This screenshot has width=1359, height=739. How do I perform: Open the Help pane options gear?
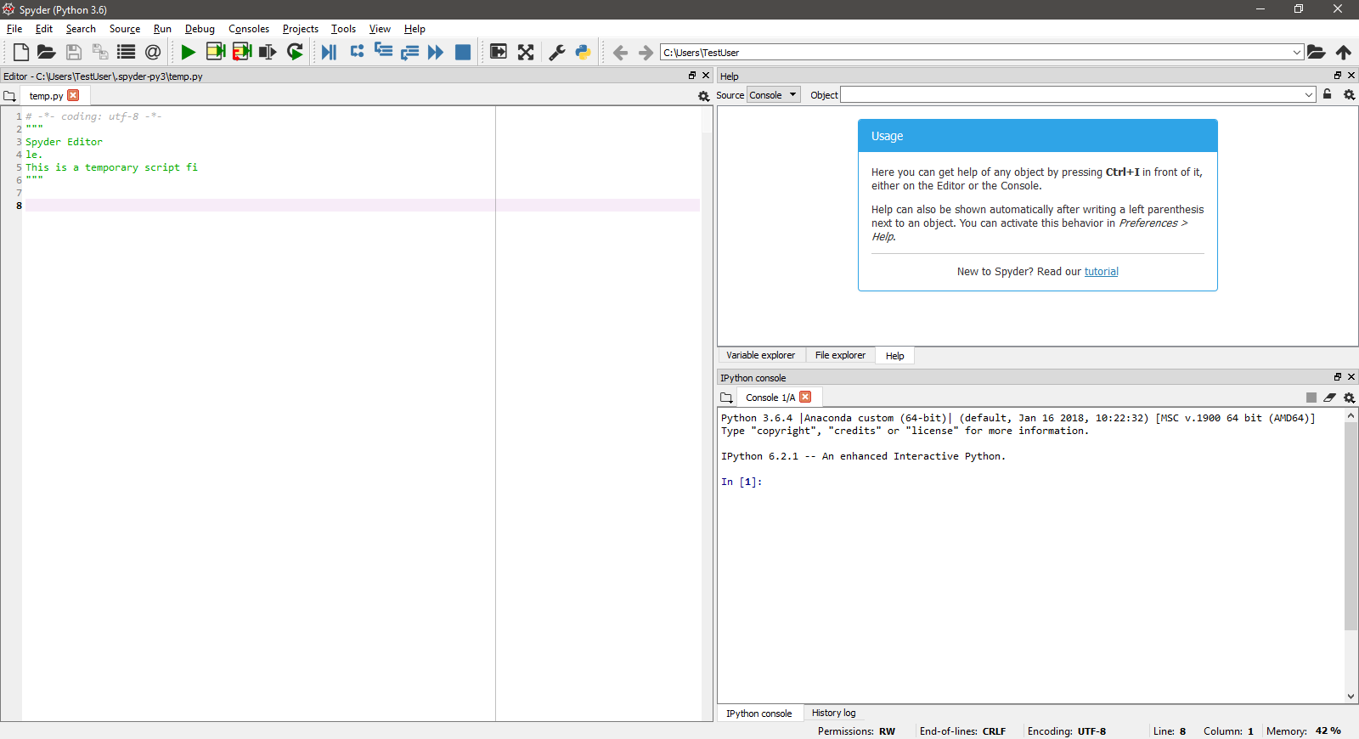tap(1349, 94)
